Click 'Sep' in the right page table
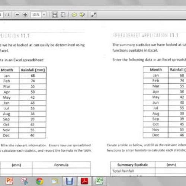The image size is (186, 186). coord(155,119)
